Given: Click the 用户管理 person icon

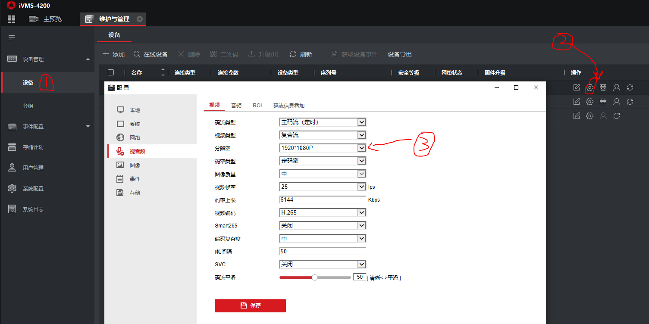Looking at the screenshot, I should tap(12, 168).
